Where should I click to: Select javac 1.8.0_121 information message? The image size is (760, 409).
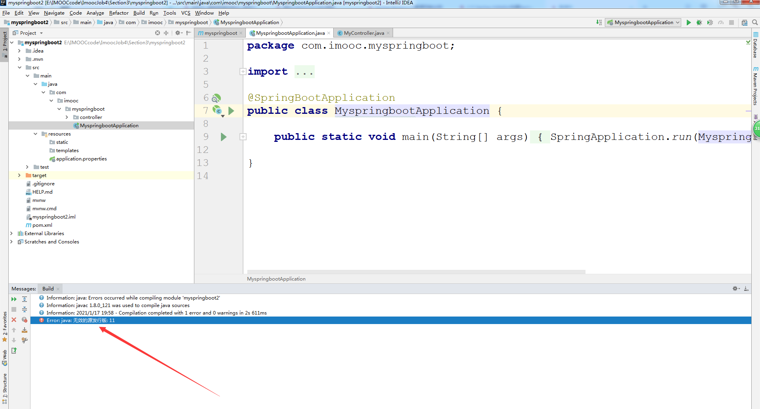click(x=118, y=305)
